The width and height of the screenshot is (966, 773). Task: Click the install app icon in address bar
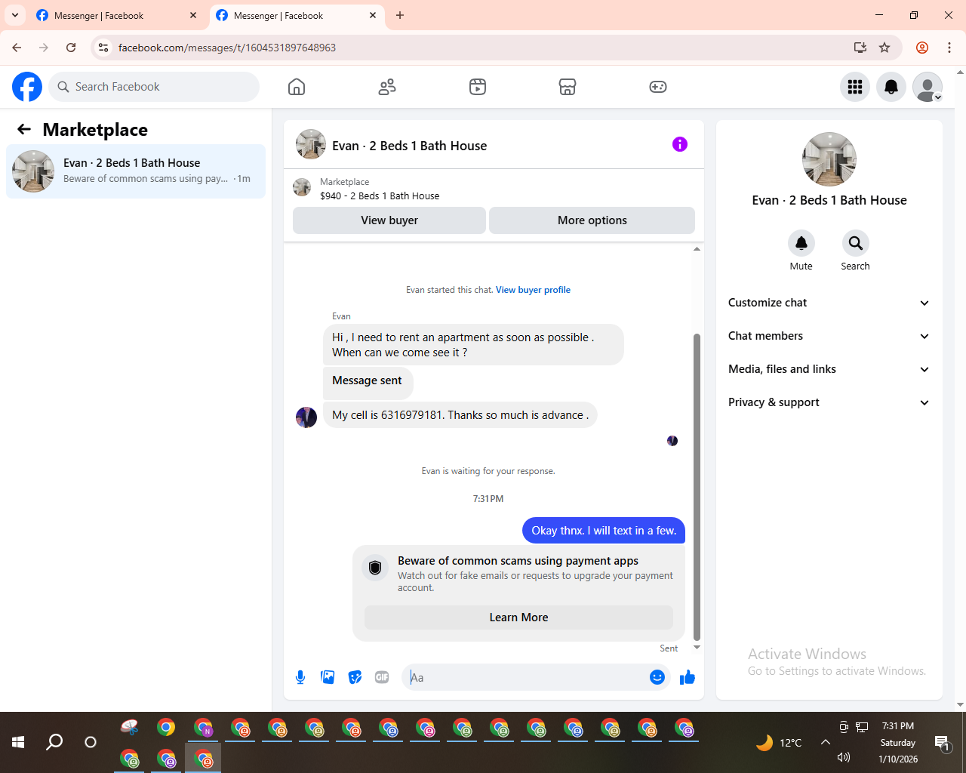[x=860, y=48]
